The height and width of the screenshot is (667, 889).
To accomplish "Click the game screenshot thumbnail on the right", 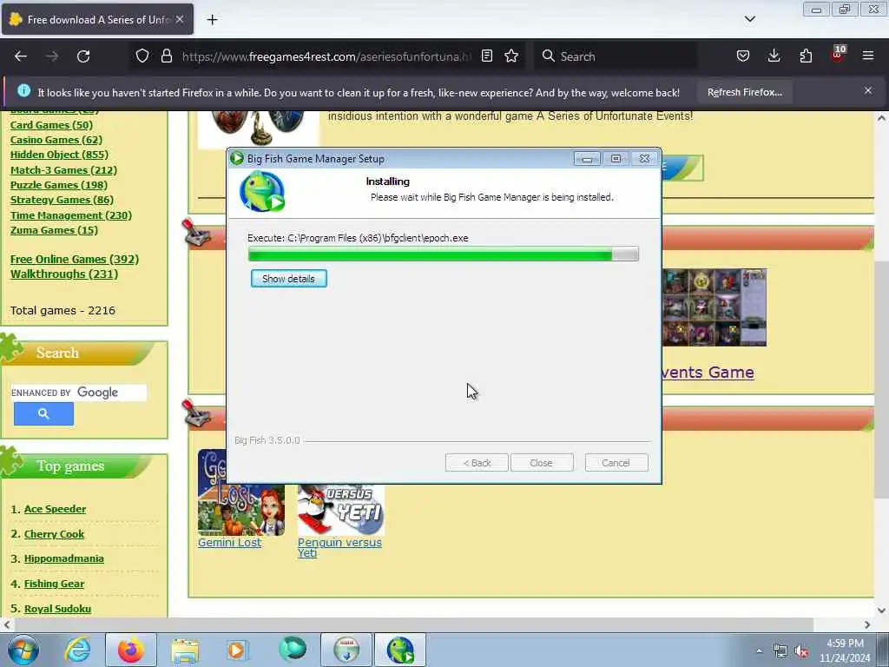I will 714,307.
